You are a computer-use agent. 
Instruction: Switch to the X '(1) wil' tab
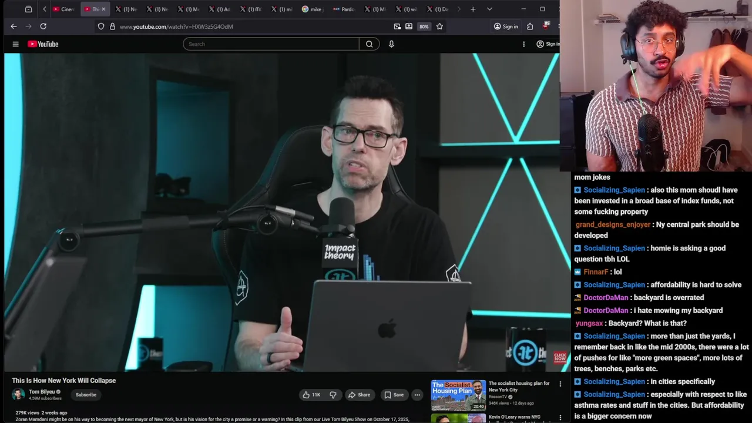coord(406,9)
